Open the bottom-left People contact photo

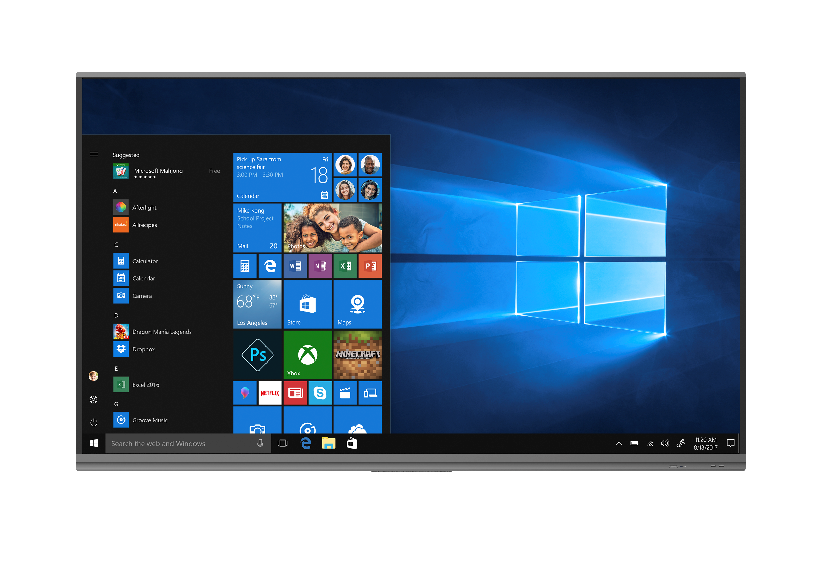(345, 190)
